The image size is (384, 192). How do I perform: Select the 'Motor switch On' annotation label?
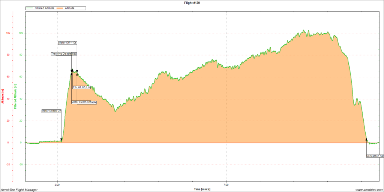tap(51, 111)
